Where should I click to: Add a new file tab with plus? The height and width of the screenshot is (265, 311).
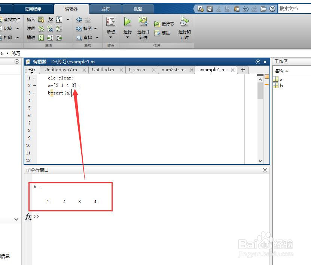[x=243, y=70]
